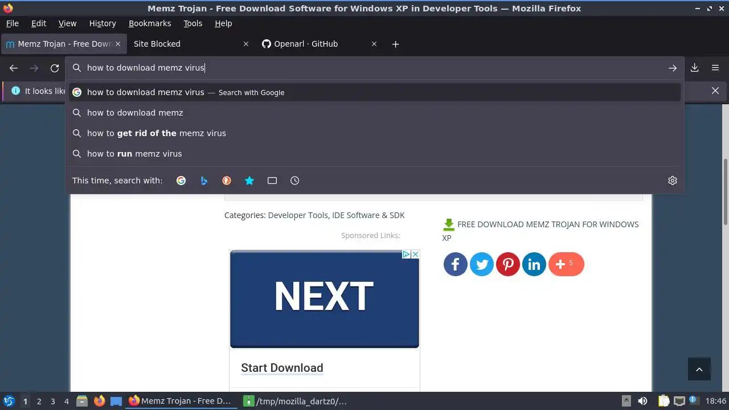
Task: Open the Help menu
Action: pyautogui.click(x=223, y=23)
